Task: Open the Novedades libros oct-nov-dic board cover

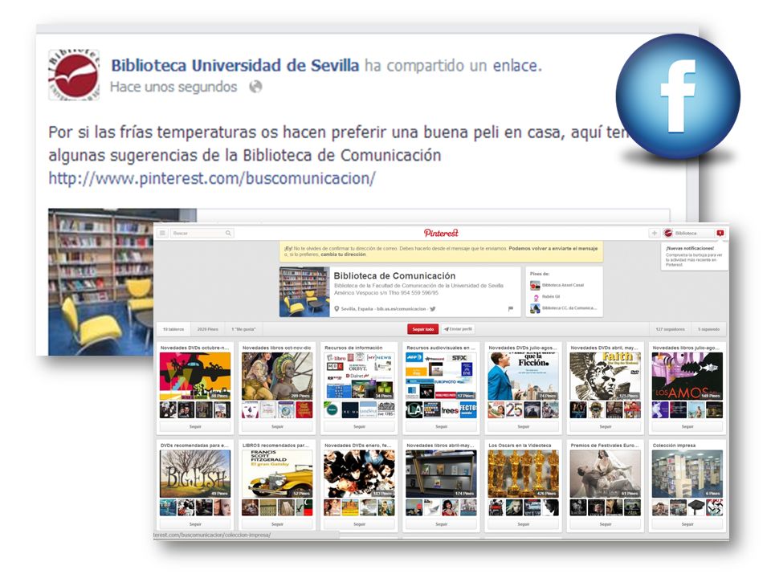Action: [277, 376]
